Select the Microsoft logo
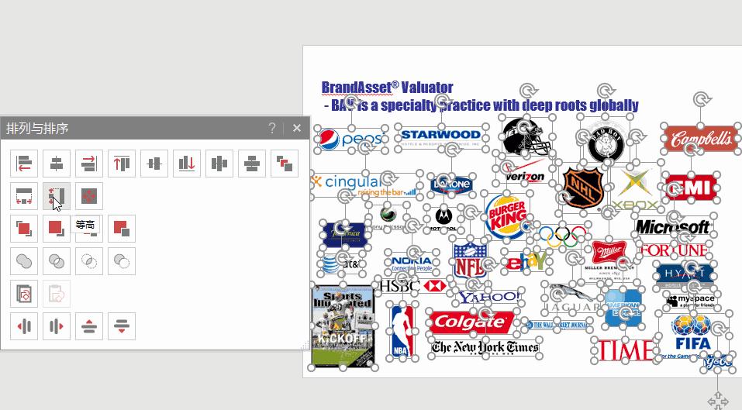Screen dimensions: 742x410 coord(672,227)
